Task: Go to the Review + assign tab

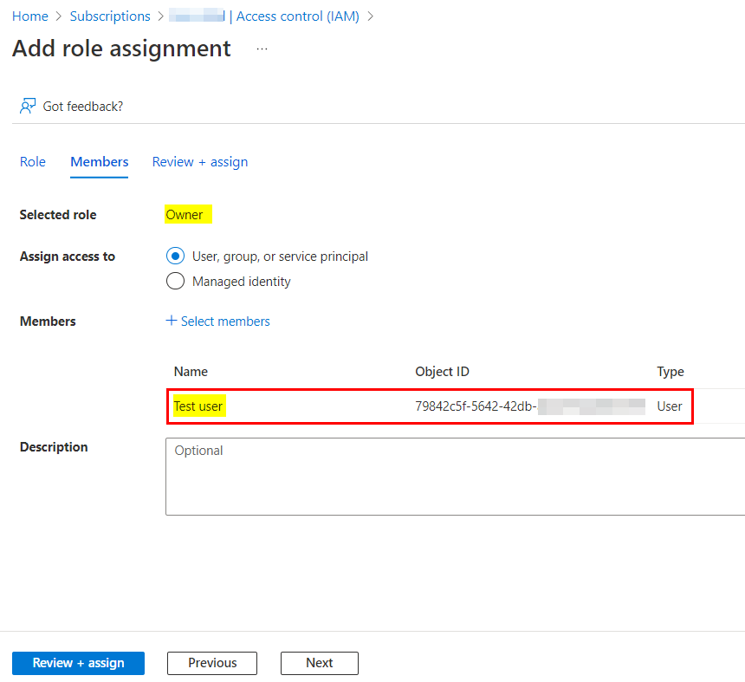Action: 200,162
